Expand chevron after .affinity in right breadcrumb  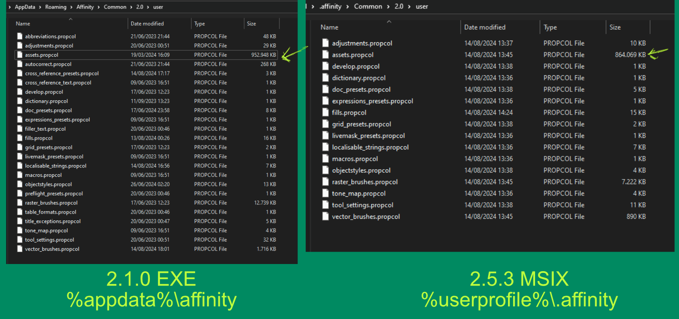coord(348,7)
